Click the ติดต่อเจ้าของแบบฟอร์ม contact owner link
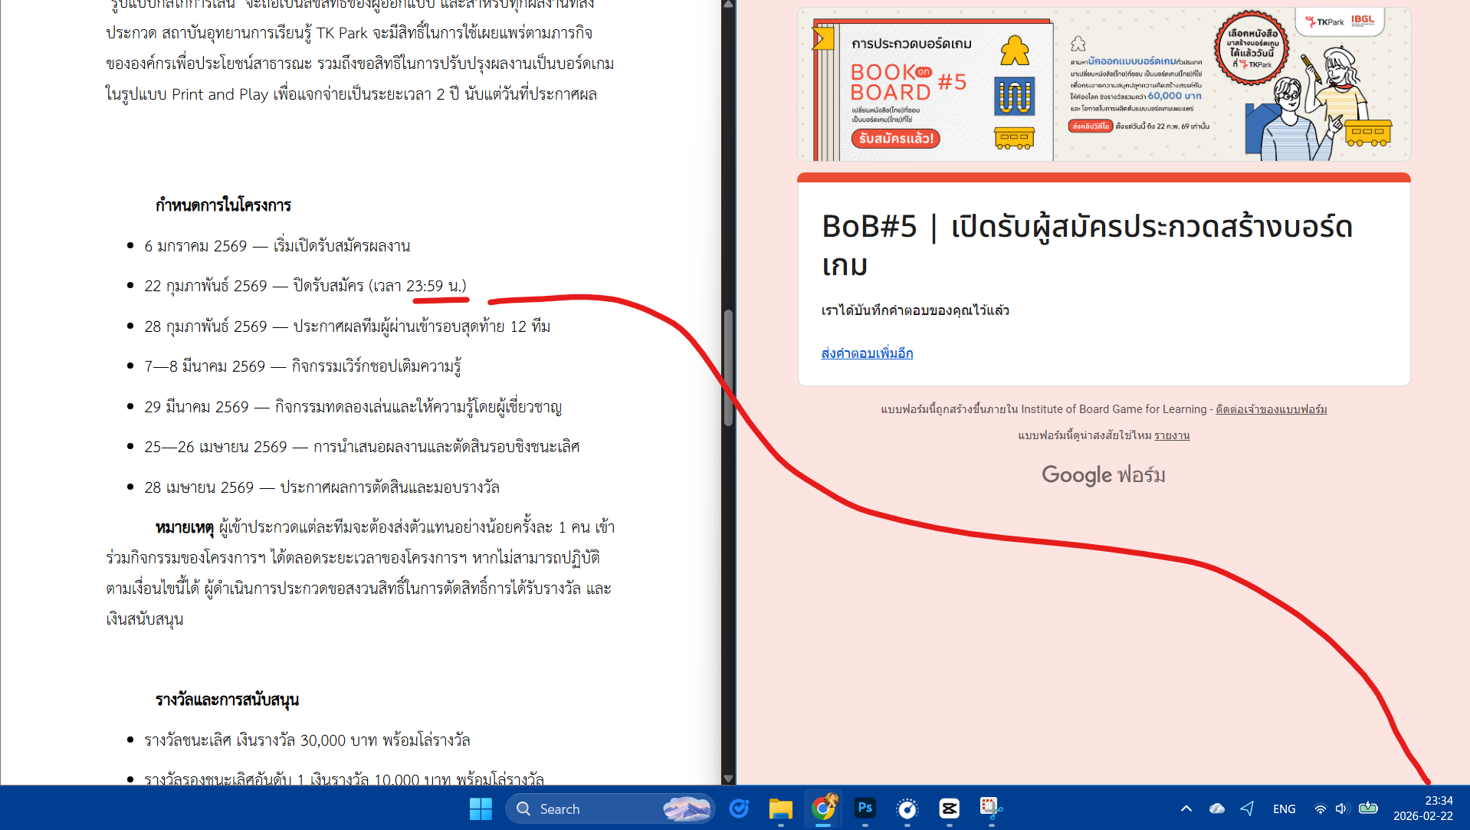Image resolution: width=1470 pixels, height=830 pixels. click(1271, 409)
